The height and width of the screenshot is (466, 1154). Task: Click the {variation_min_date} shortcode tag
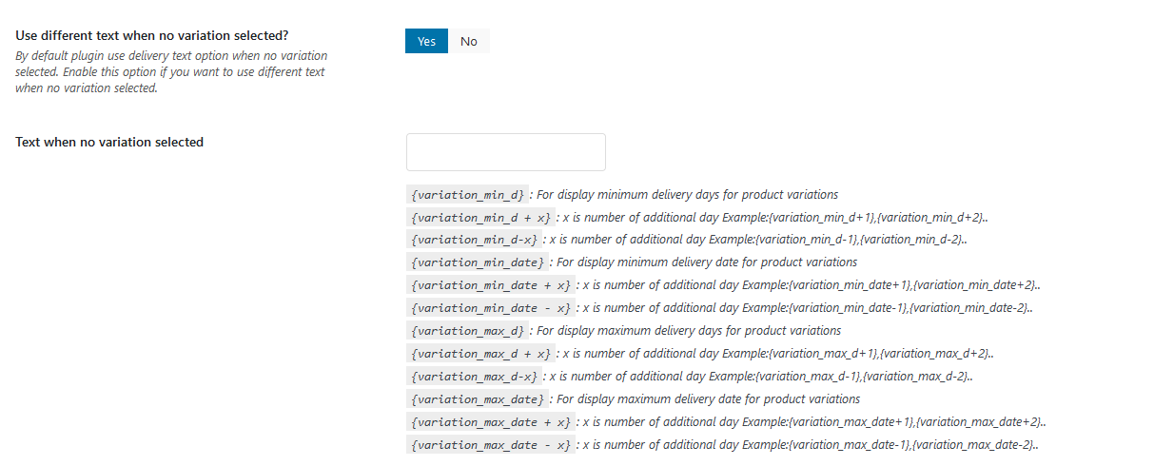click(478, 262)
